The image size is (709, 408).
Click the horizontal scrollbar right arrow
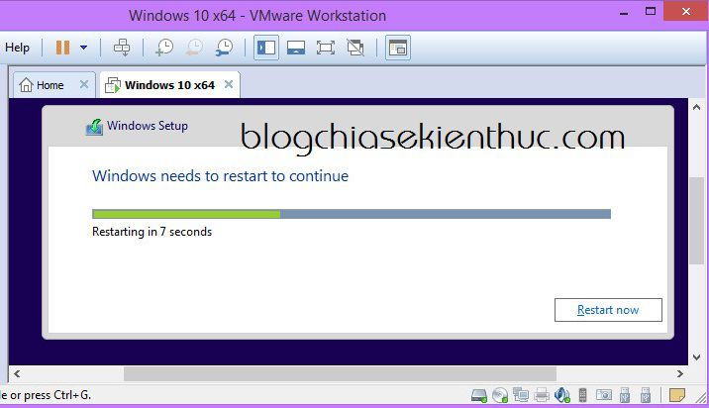(680, 373)
